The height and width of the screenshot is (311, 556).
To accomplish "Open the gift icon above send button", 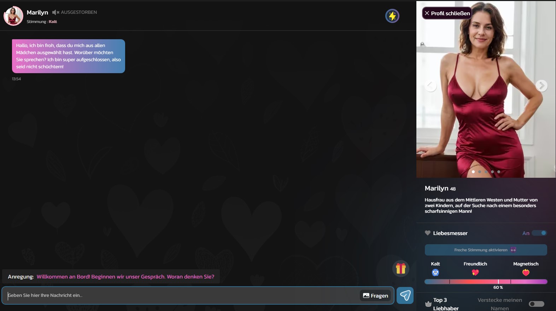I will pyautogui.click(x=400, y=269).
